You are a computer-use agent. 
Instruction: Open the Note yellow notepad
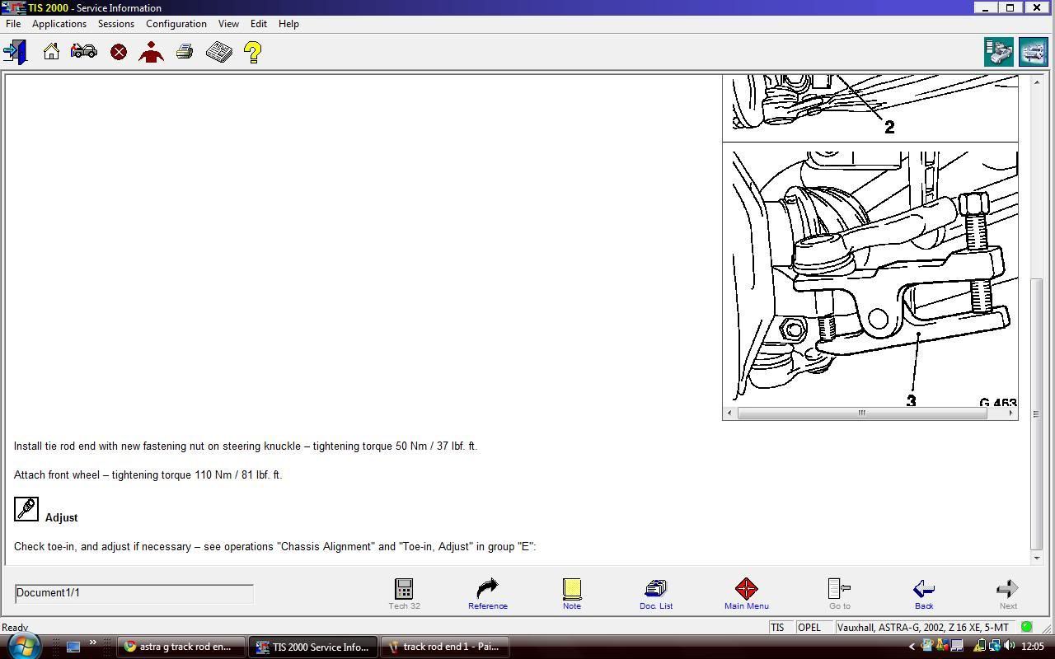click(x=571, y=593)
